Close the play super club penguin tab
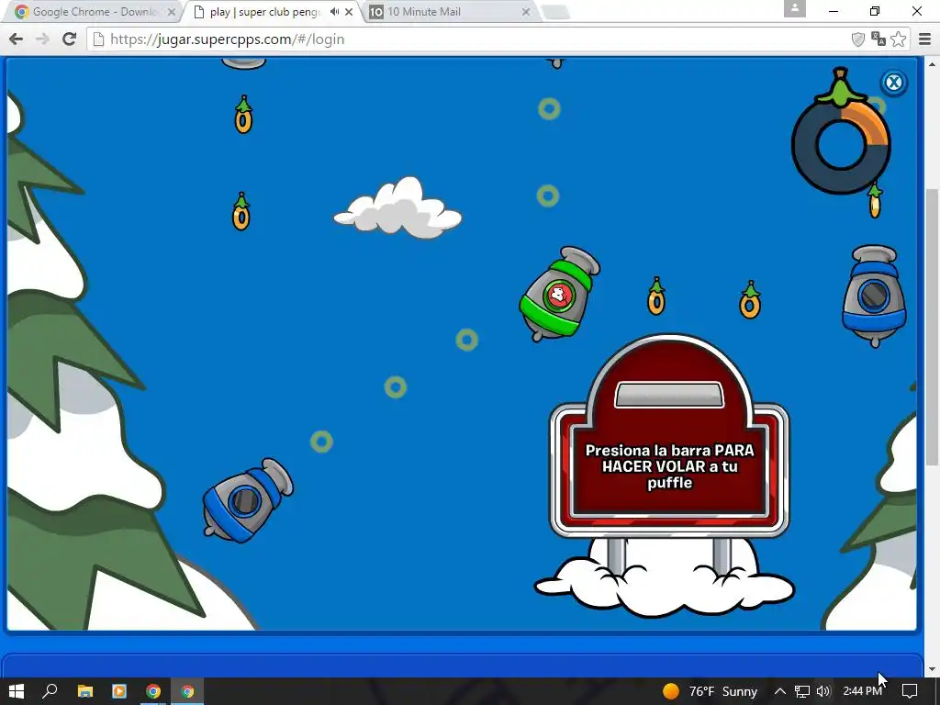The image size is (940, 705). click(349, 12)
